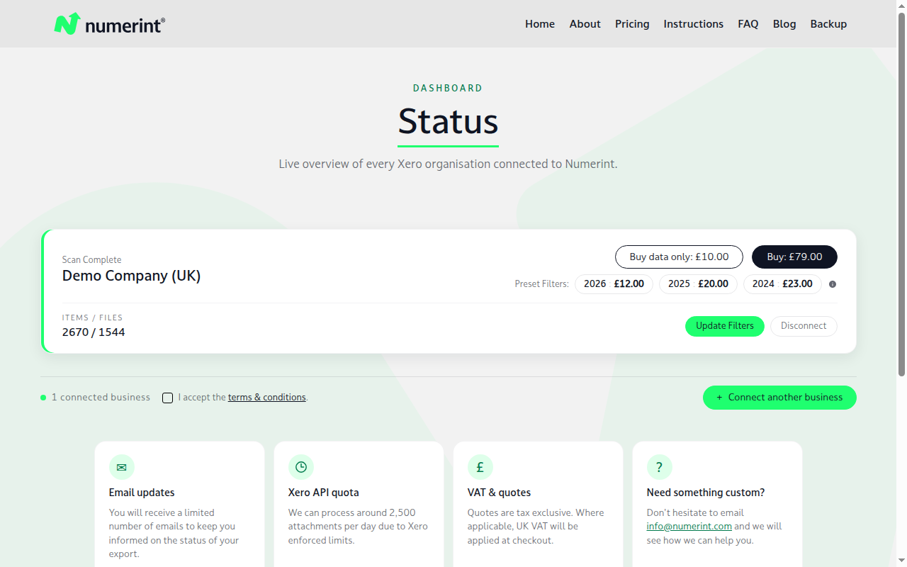Click the VAT & quotes pound icon

pos(480,467)
